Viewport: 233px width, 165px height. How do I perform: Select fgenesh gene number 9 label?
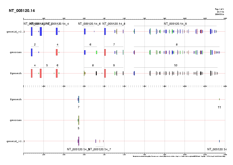click(114, 65)
